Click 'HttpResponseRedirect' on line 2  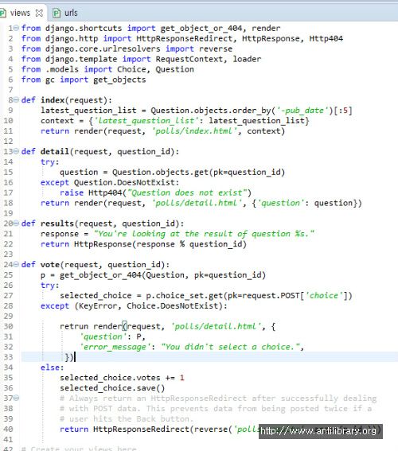click(185, 38)
